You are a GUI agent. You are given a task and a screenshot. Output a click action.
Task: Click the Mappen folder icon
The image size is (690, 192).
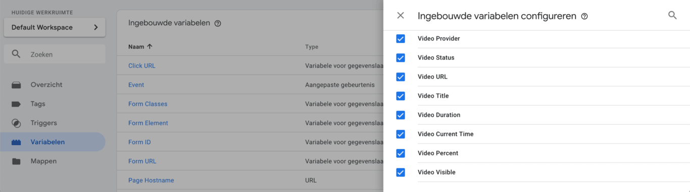pos(17,161)
